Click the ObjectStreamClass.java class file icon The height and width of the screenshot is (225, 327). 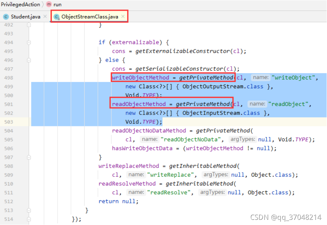(x=57, y=17)
